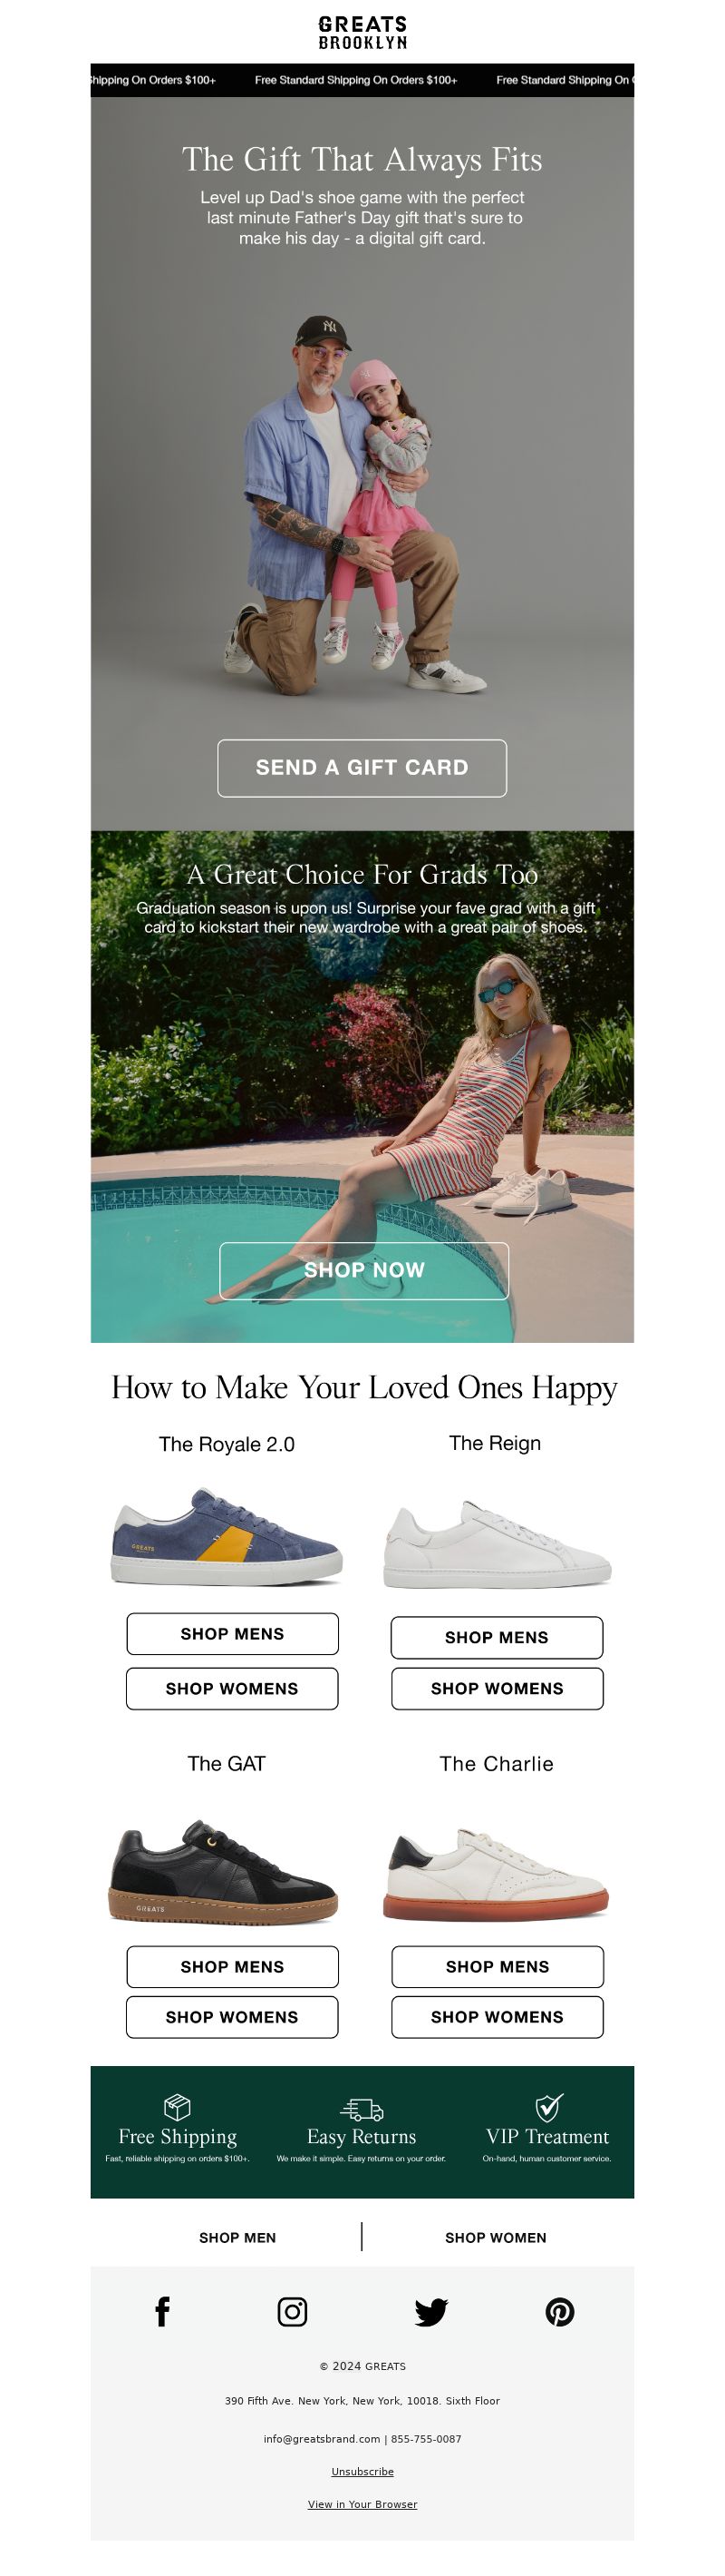
Task: Click the VIP Treatment shield icon
Action: (548, 2107)
